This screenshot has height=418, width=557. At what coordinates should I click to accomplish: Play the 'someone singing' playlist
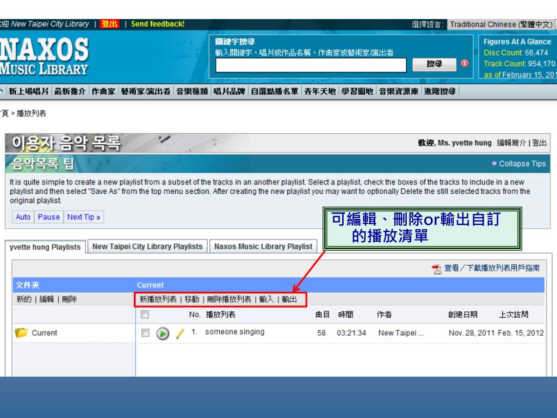(x=163, y=334)
